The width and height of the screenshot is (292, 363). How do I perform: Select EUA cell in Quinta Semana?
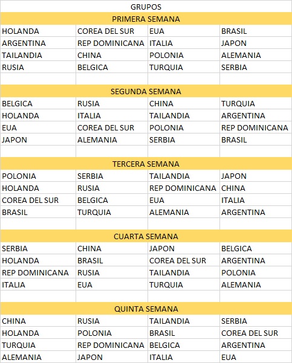point(256,357)
